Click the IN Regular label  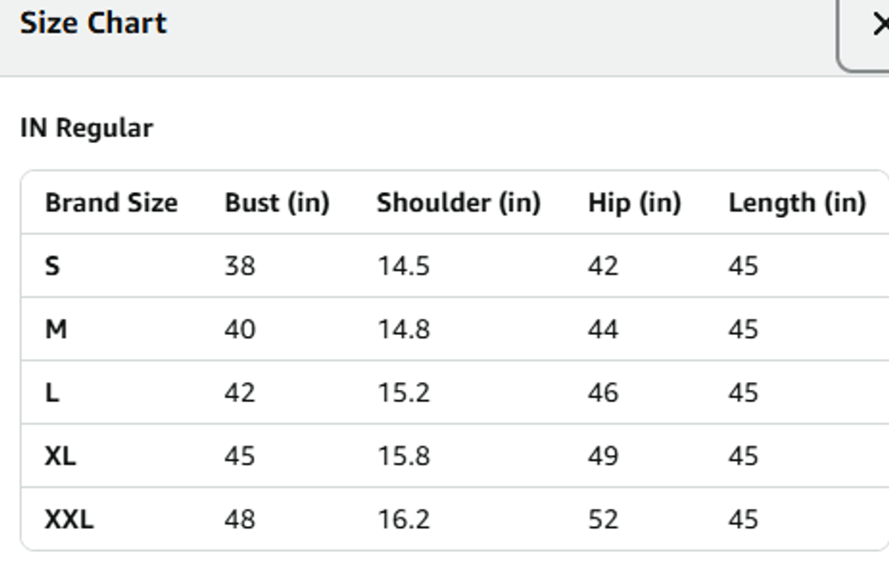[x=86, y=128]
